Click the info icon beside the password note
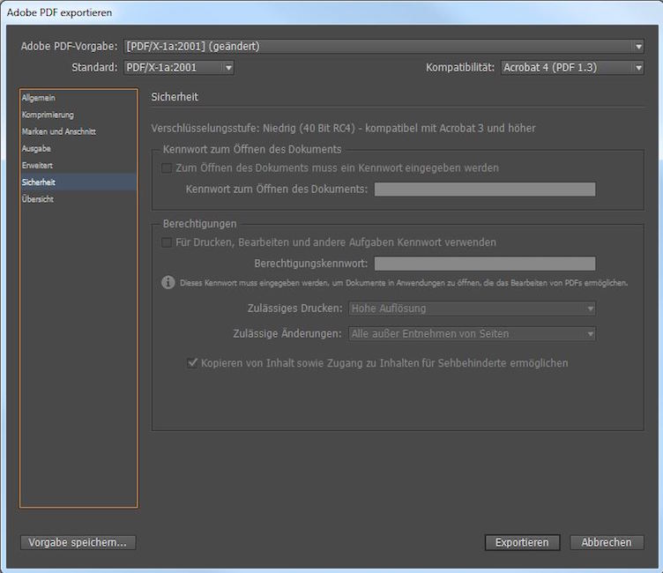Viewport: 663px width, 573px height. click(168, 282)
